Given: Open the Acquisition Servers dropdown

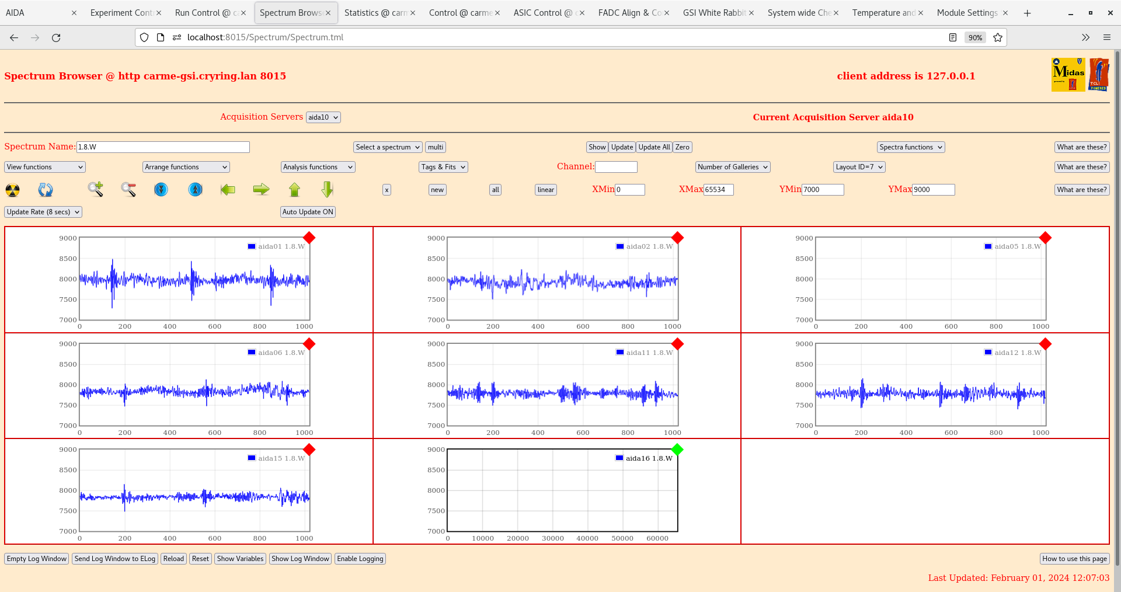Looking at the screenshot, I should click(x=323, y=117).
